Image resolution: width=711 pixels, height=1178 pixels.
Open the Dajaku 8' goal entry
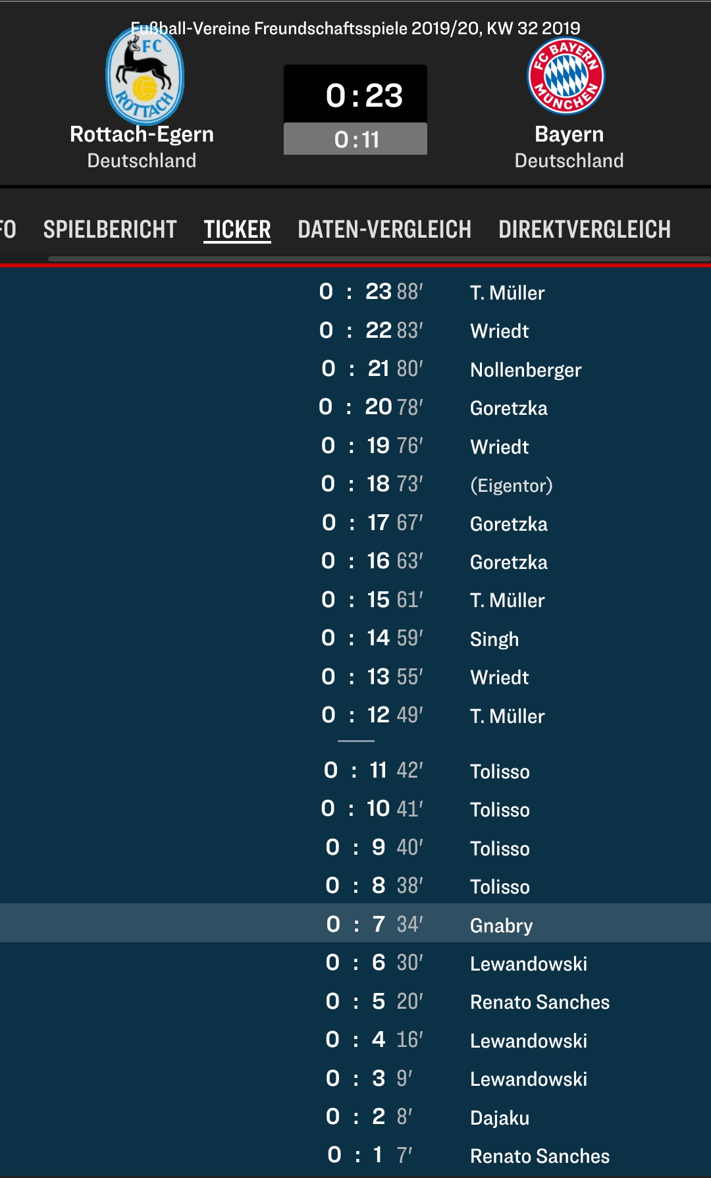(355, 1117)
